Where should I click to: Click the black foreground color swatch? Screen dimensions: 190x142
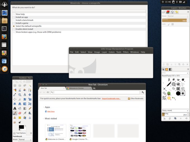click(x=21, y=127)
